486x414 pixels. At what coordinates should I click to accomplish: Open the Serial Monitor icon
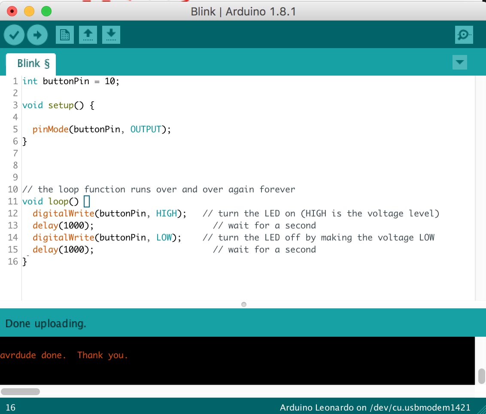coord(464,35)
